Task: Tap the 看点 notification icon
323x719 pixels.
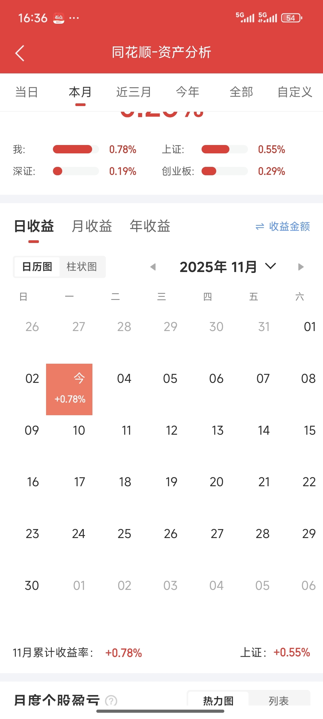Action: pos(59,18)
